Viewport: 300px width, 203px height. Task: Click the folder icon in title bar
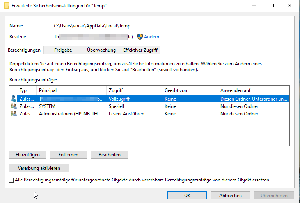7,5
